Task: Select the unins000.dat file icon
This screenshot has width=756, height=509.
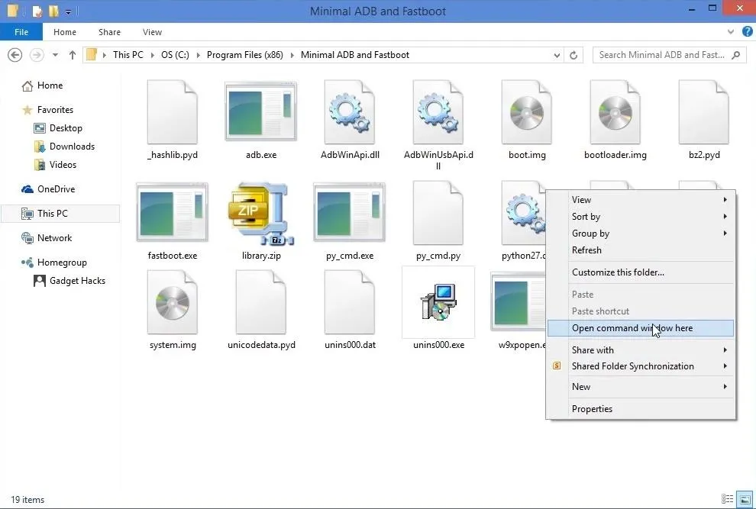Action: (350, 302)
